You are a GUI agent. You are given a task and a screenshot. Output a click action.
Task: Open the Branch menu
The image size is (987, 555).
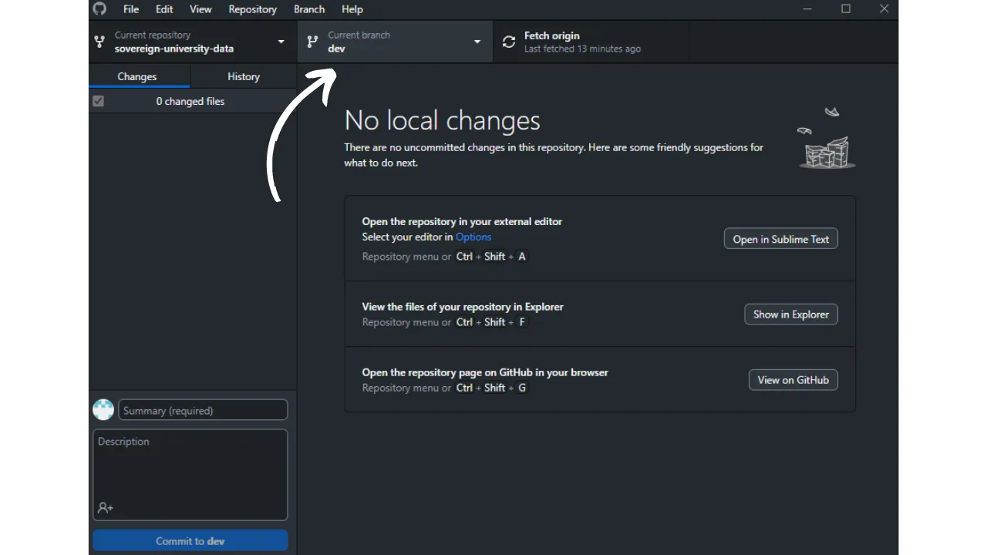(309, 9)
